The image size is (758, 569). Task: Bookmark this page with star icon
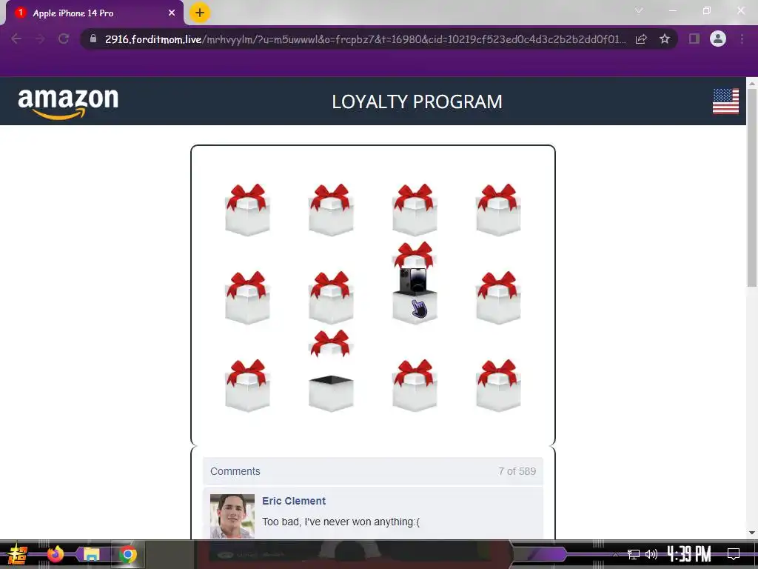coord(665,39)
